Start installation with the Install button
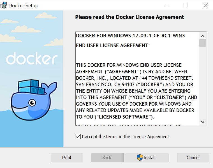This screenshot has width=213, height=168. click(x=146, y=158)
